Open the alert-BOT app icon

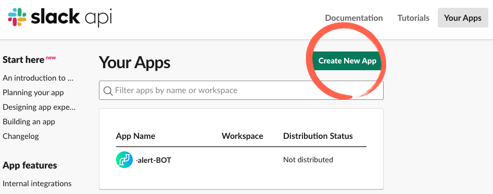[124, 160]
